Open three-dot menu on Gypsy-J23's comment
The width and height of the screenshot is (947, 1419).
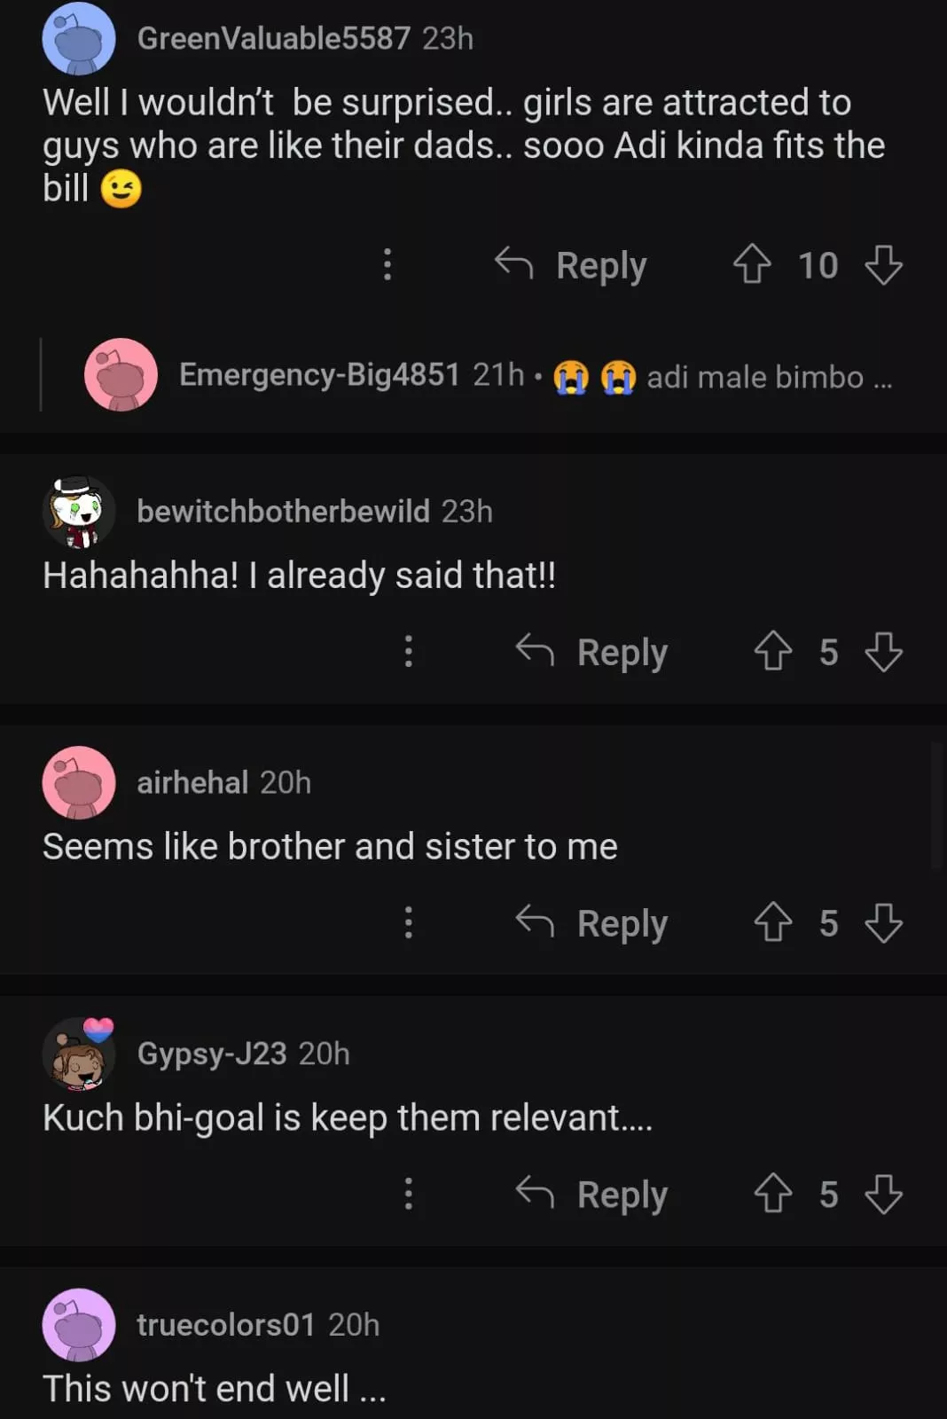click(x=408, y=1194)
